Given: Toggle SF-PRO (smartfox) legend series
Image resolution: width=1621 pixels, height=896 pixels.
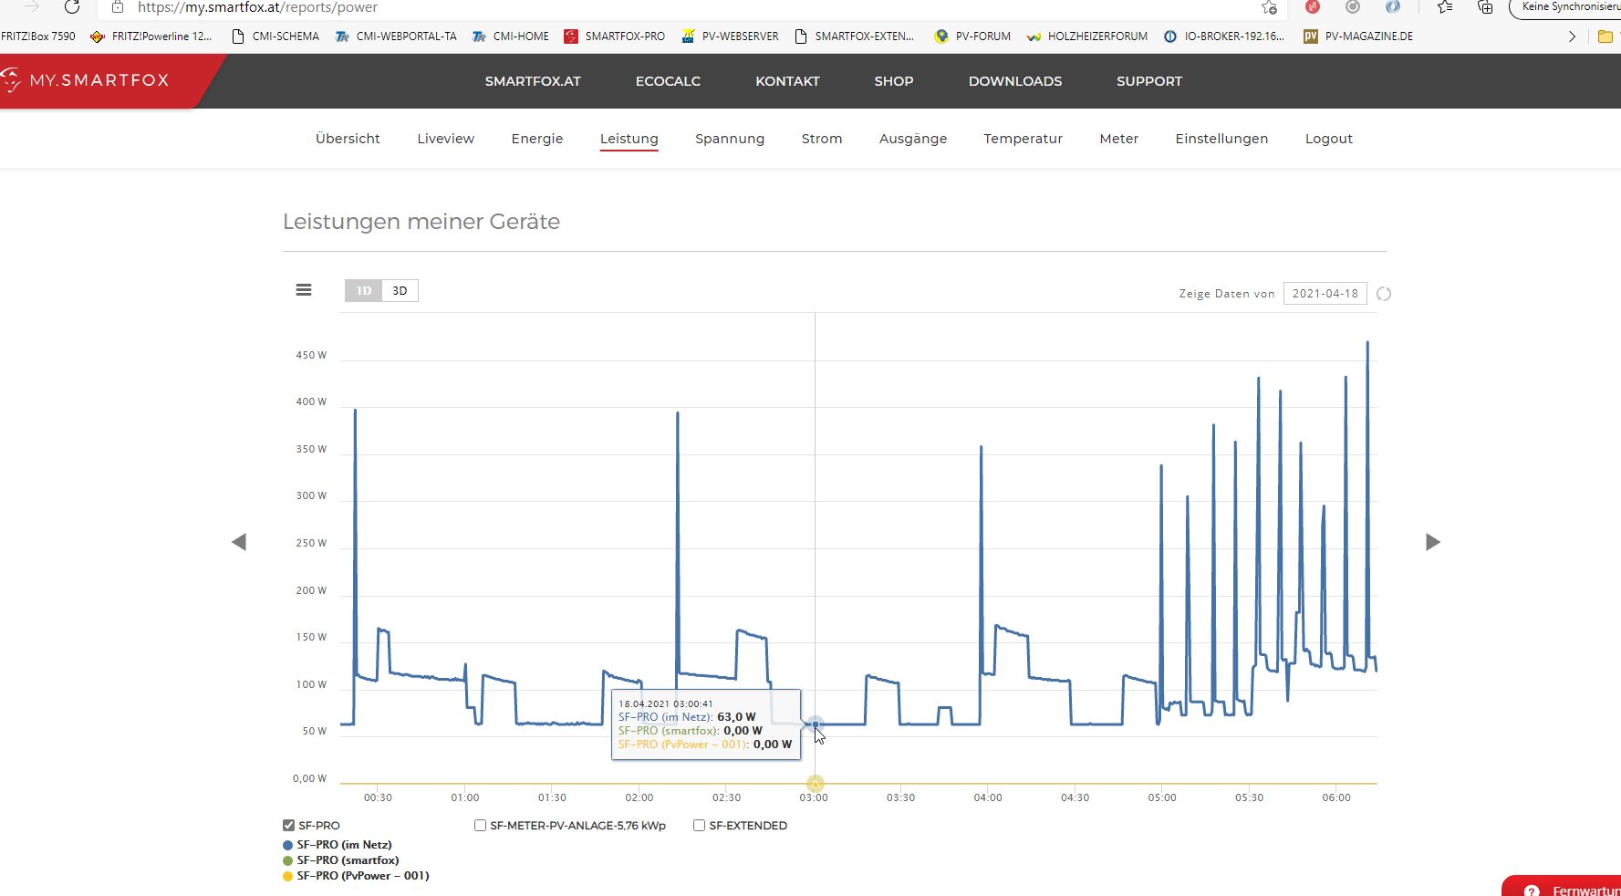Looking at the screenshot, I should pos(341,860).
